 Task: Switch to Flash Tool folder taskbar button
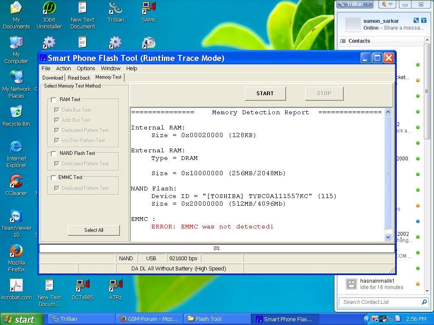217,319
